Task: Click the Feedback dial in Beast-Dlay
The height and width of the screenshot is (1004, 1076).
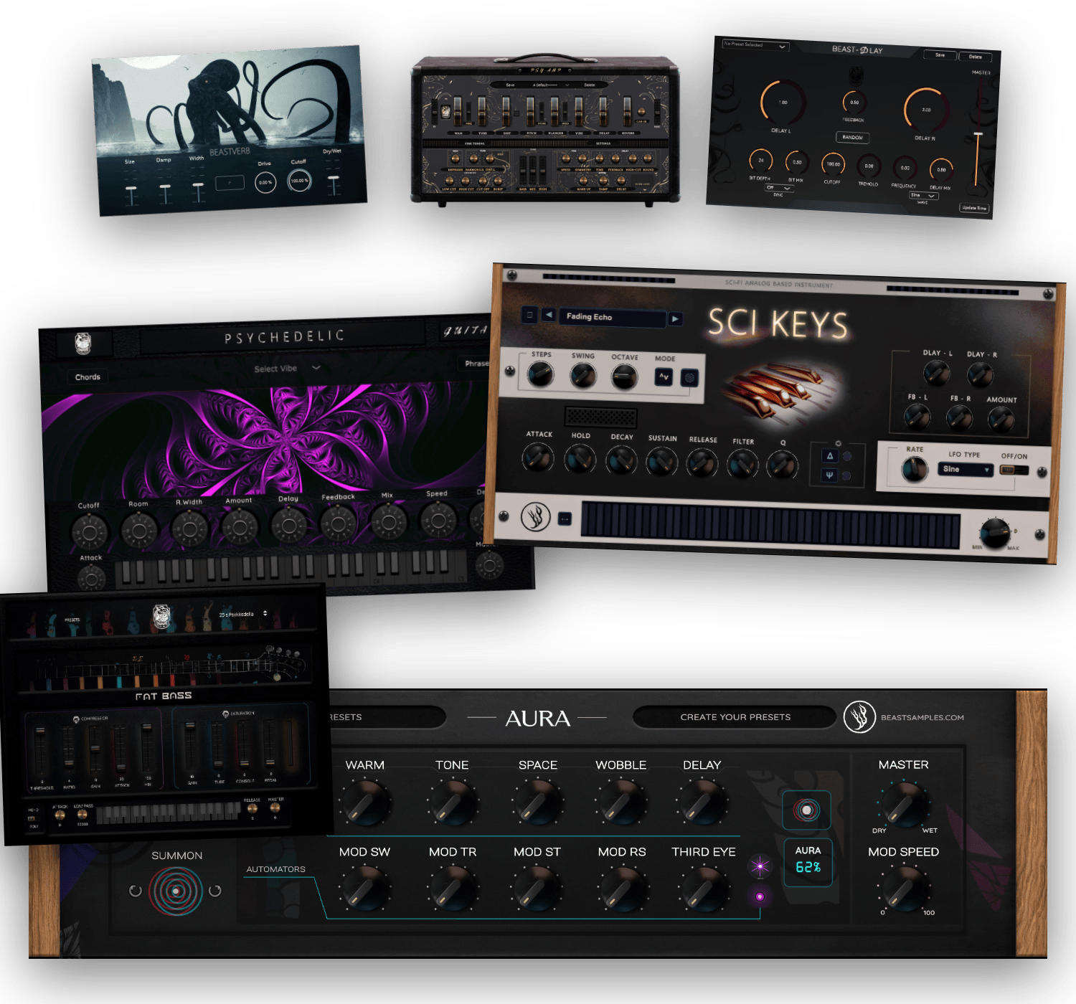Action: click(x=854, y=103)
